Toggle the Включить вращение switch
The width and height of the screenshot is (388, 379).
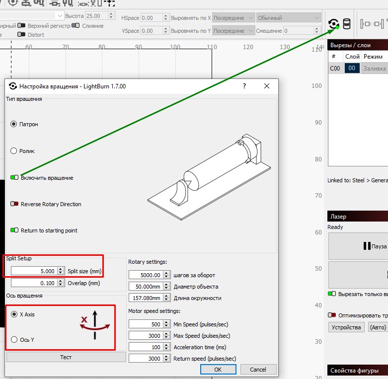(x=14, y=177)
